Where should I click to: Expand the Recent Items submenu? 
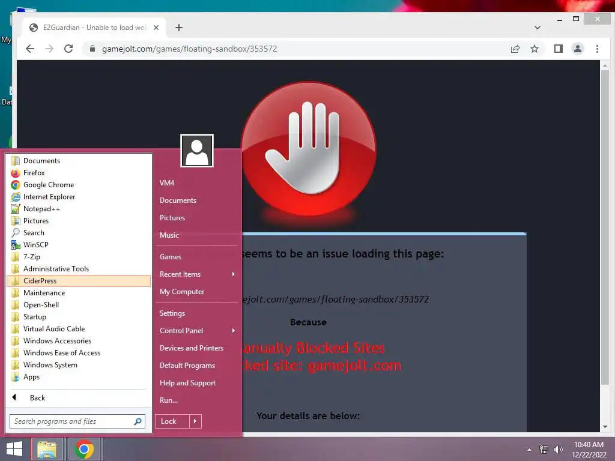(x=197, y=274)
